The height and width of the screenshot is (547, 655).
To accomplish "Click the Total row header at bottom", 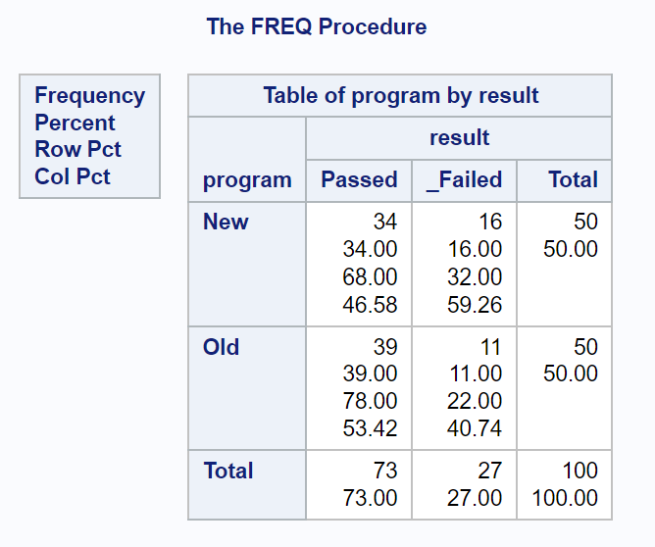I will pos(228,472).
